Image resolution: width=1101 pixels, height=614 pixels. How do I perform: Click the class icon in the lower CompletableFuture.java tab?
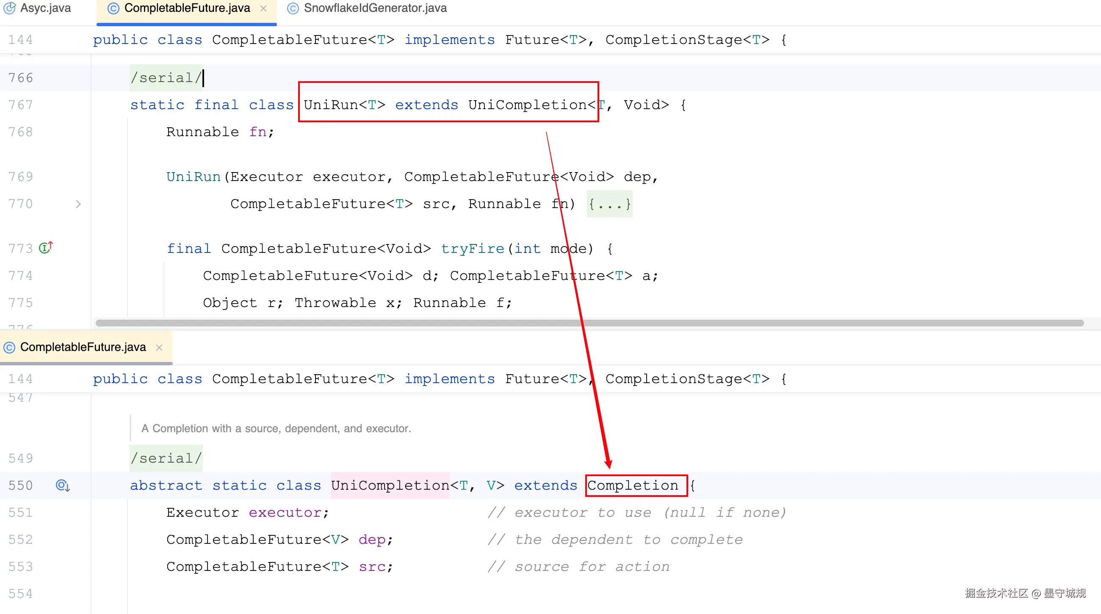9,347
